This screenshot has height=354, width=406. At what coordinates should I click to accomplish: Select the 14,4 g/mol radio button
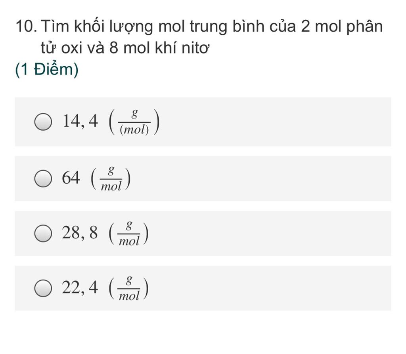click(x=43, y=122)
